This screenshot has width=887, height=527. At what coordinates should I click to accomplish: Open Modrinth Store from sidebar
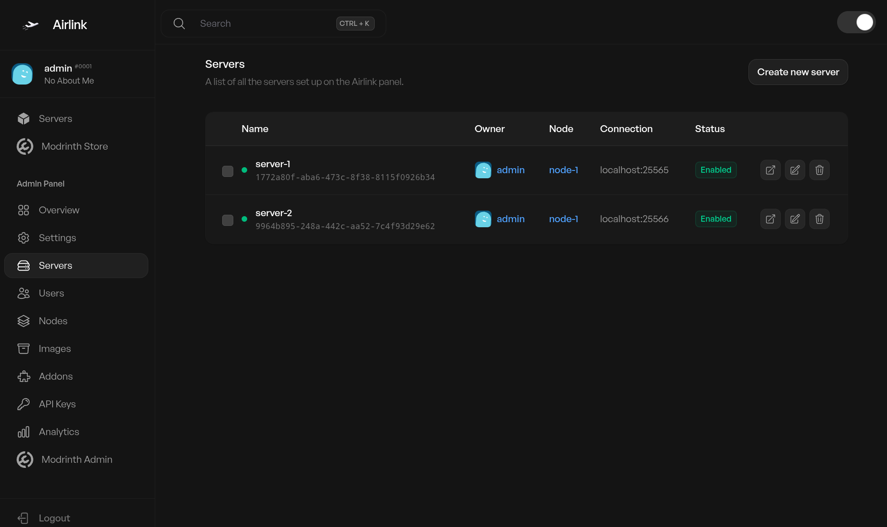point(74,146)
